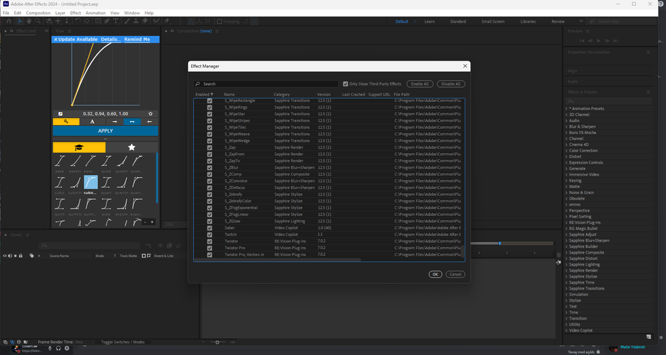Open the Composition menu

coord(38,13)
